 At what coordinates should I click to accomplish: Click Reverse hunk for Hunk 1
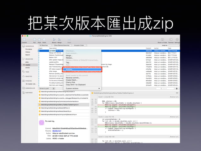click(174, 97)
